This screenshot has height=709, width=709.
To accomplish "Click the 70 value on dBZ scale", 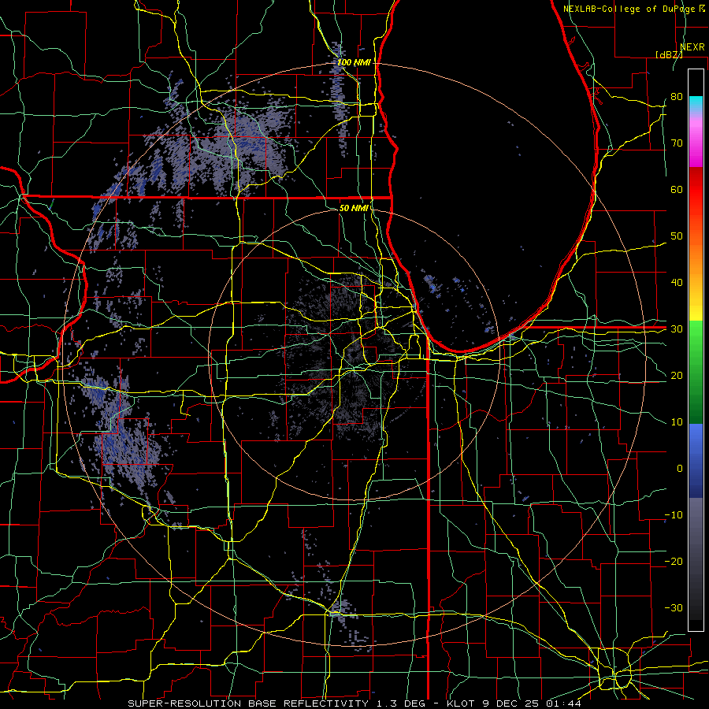I will (677, 143).
